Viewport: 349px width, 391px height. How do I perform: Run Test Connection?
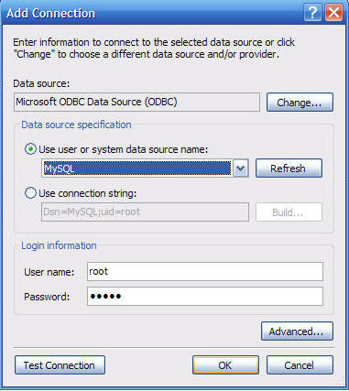tap(60, 365)
